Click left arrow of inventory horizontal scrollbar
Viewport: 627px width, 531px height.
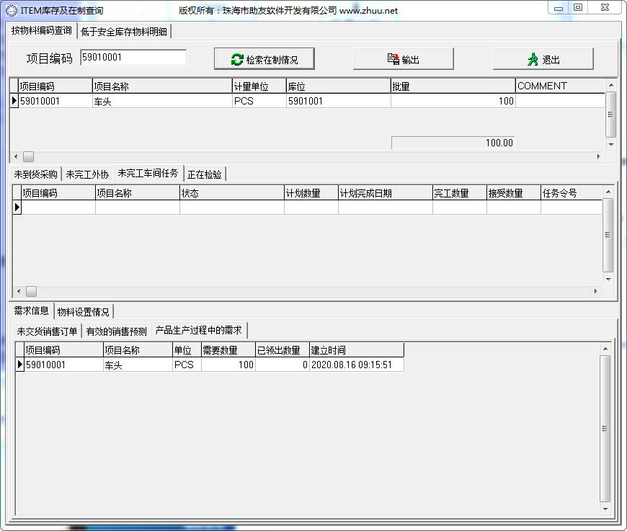16,157
